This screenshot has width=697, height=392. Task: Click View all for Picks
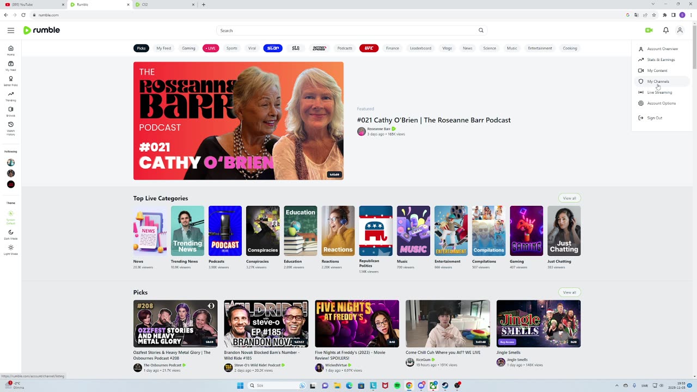coord(570,292)
